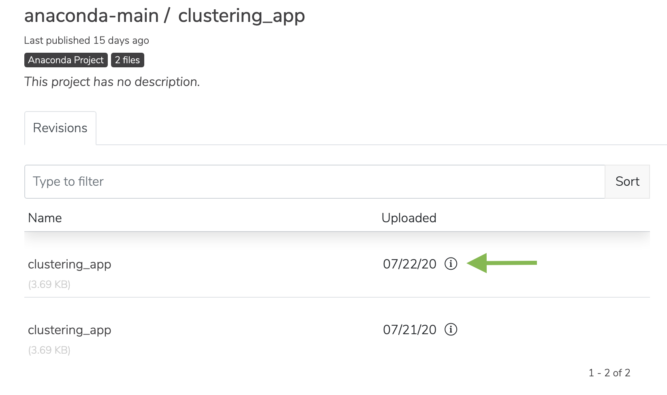The width and height of the screenshot is (667, 395).
Task: Click the 07/22/20 upload date
Action: pos(410,264)
